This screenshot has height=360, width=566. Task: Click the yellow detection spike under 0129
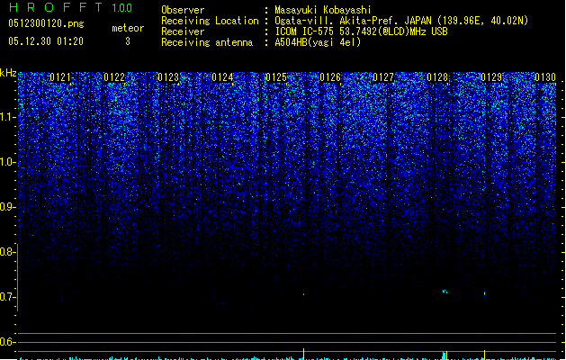[x=484, y=355]
